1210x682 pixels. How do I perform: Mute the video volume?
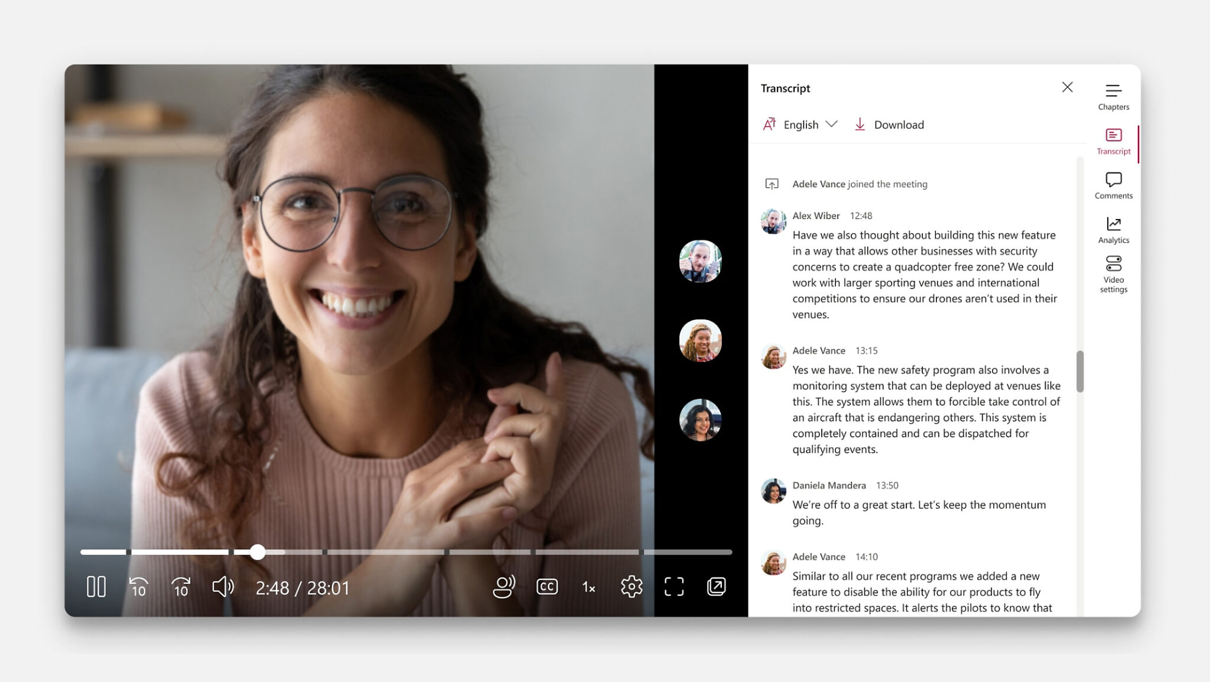tap(223, 586)
